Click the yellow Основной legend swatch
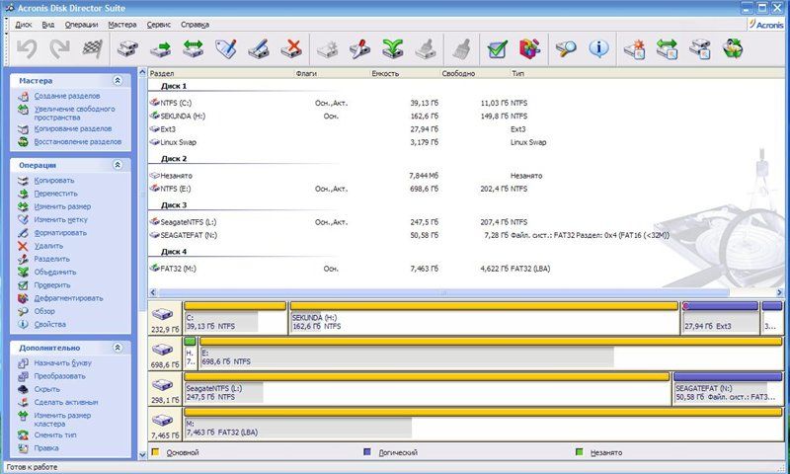Image resolution: width=790 pixels, height=474 pixels. coord(156,452)
